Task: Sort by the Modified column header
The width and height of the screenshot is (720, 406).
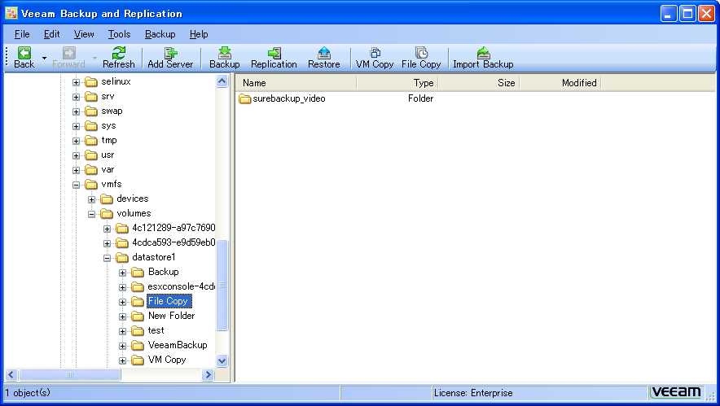Action: (560, 83)
